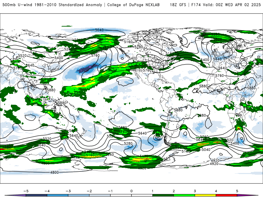Pick the light blue swatch between -3 and -2

(x=79, y=195)
